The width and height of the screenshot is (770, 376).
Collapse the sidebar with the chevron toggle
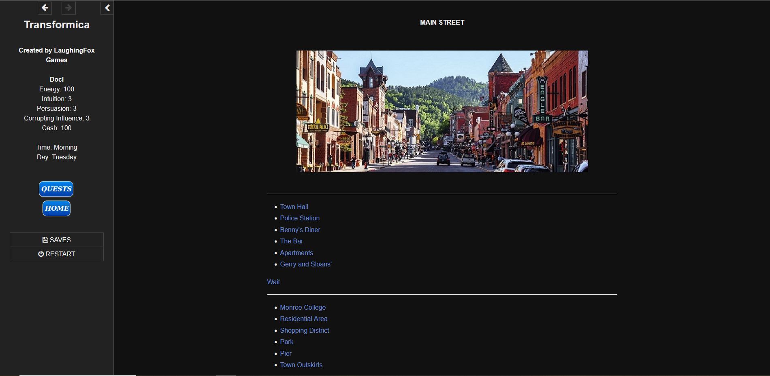click(107, 8)
